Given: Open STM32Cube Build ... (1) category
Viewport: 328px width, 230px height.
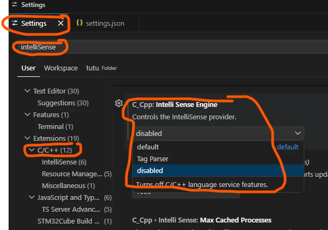Looking at the screenshot, I should [74, 221].
